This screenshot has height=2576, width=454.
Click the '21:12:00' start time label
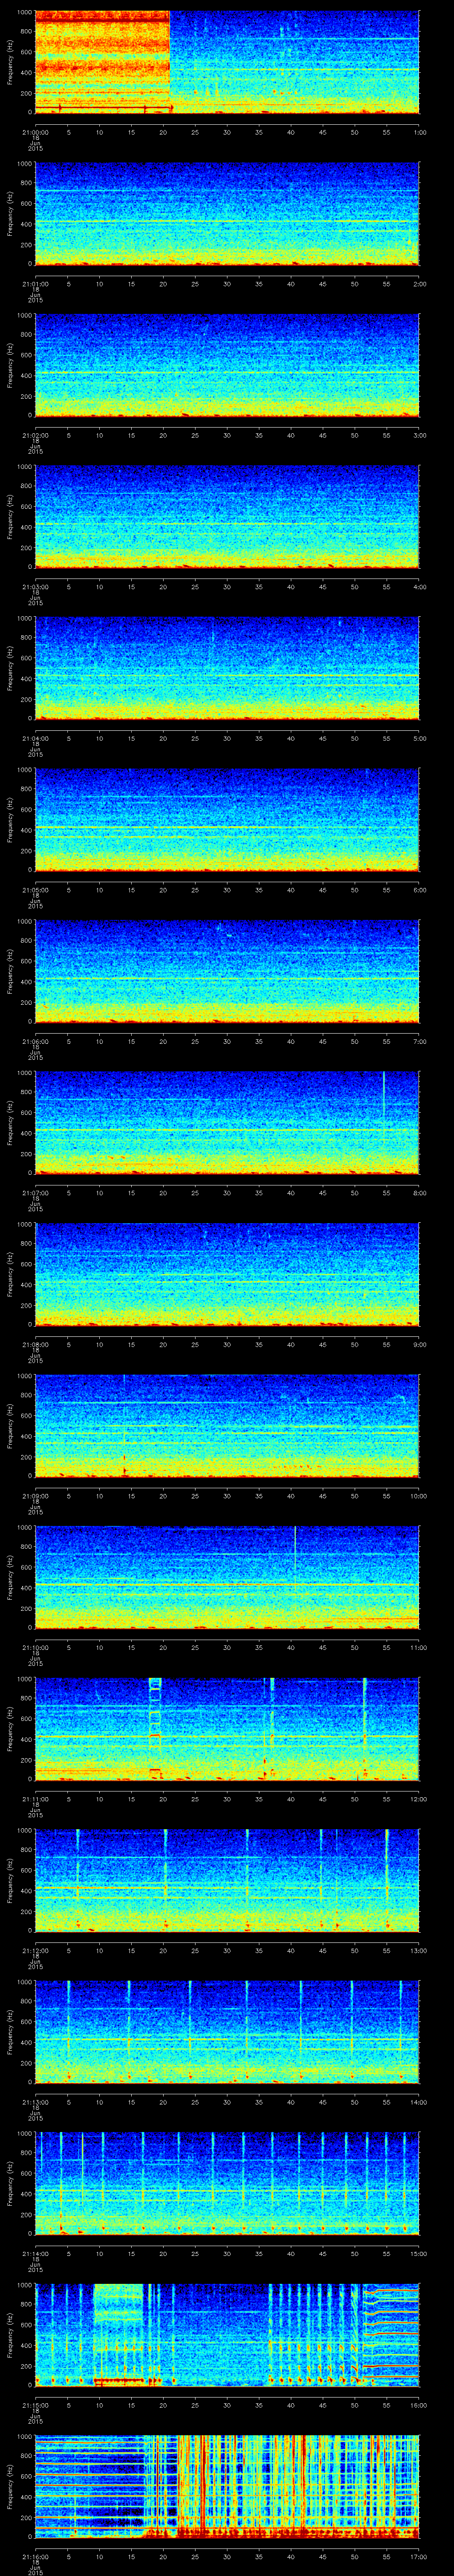coord(35,1950)
